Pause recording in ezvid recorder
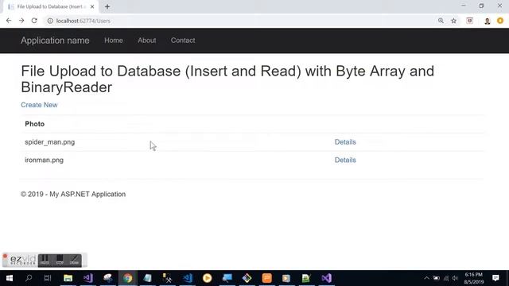Viewport: 509px width, 286px height. coord(45,260)
